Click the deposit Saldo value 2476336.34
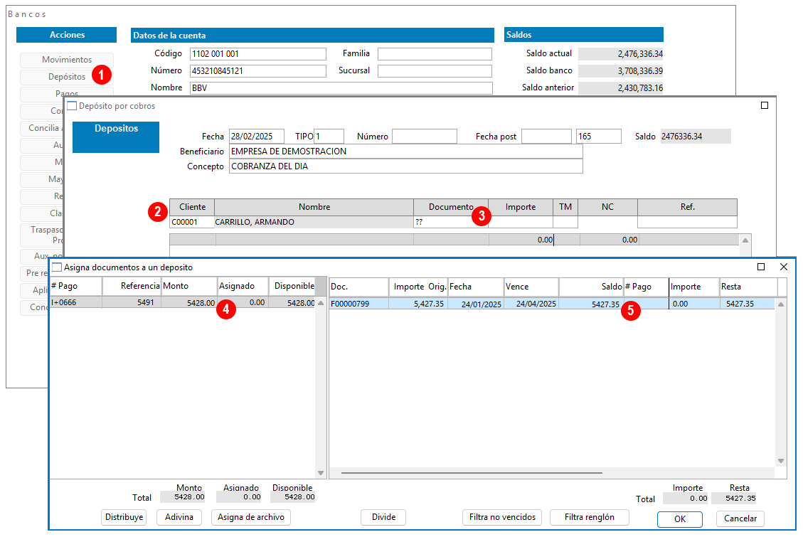The width and height of the screenshot is (803, 537). click(696, 136)
